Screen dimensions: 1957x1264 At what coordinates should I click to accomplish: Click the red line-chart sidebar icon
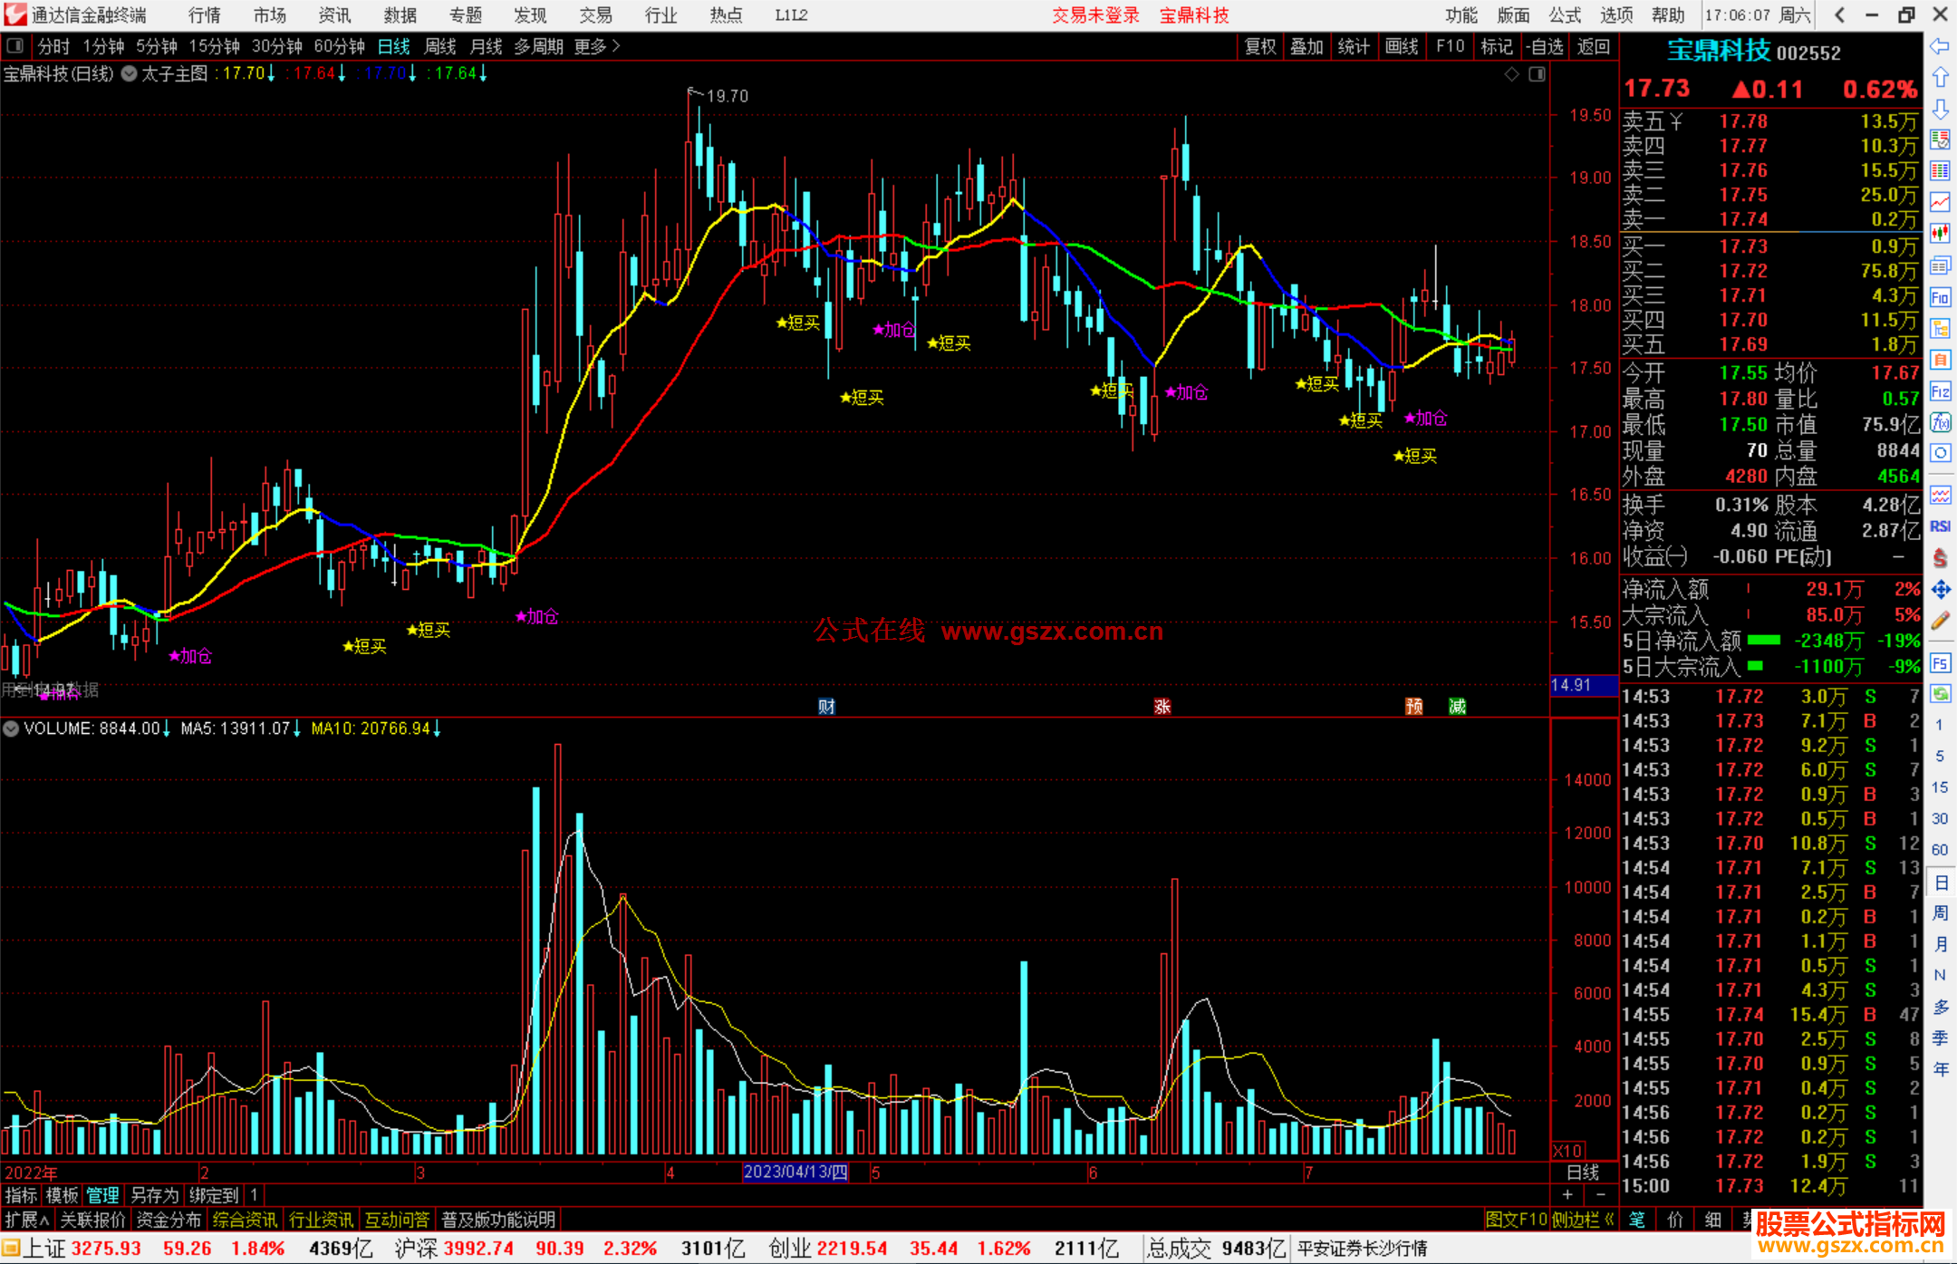click(1940, 202)
